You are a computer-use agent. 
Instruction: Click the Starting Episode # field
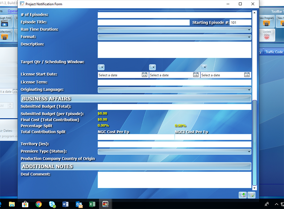point(240,23)
